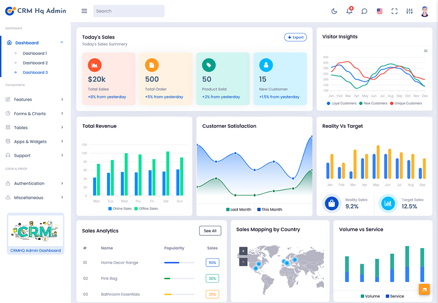The height and width of the screenshot is (303, 438).
Task: Click the Dashboard home icon
Action: (9, 42)
